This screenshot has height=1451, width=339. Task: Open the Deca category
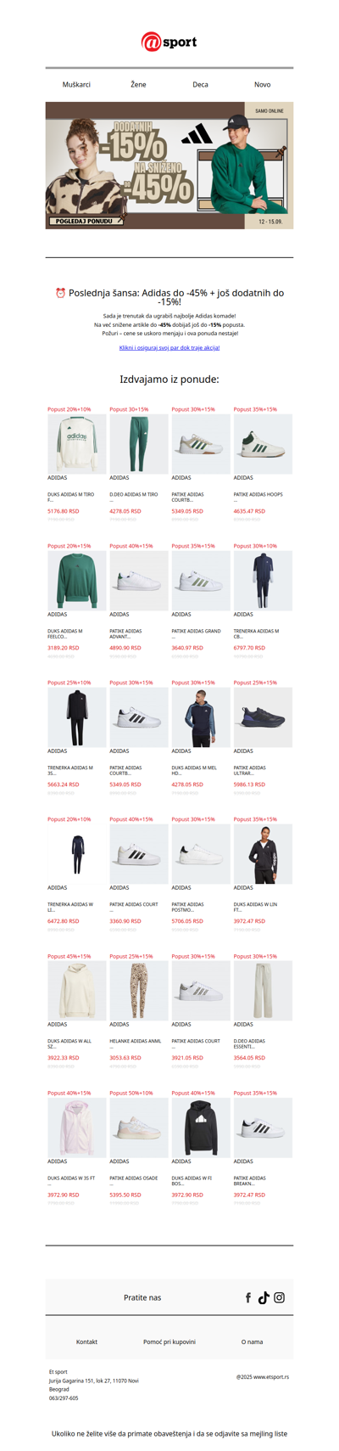click(200, 85)
